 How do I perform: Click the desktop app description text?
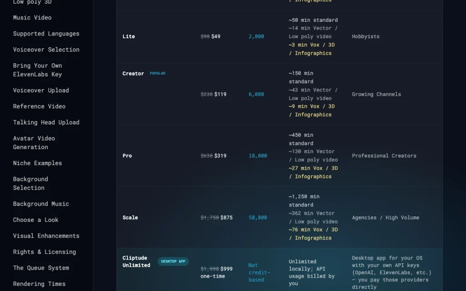[391, 272]
